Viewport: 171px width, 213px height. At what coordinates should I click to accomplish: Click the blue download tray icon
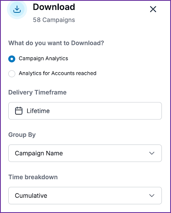pyautogui.click(x=17, y=9)
